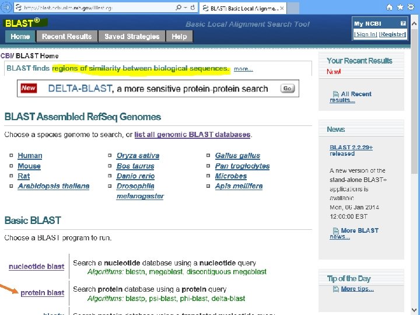Open protein blast program

[43, 293]
